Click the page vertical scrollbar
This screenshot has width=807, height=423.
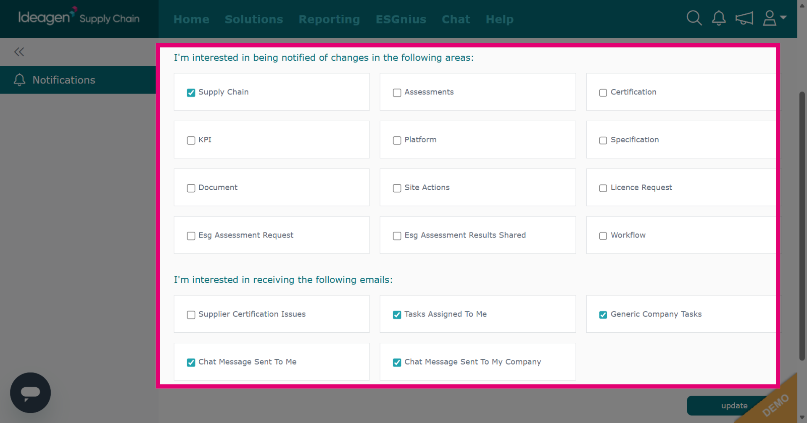(802, 226)
